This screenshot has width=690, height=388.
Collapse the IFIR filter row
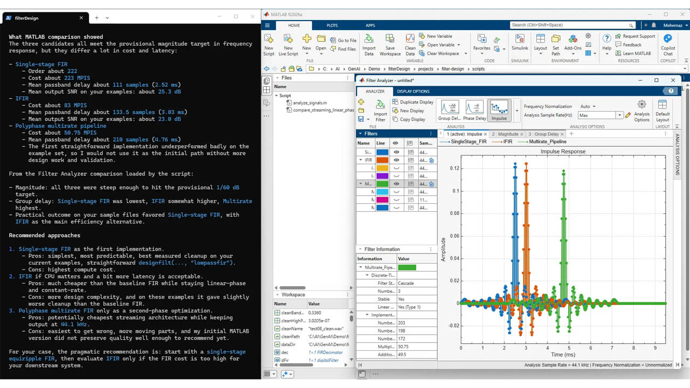[361, 160]
